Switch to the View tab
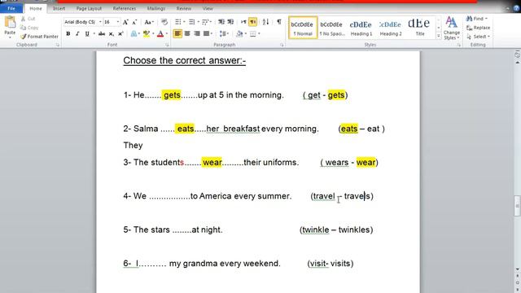The width and height of the screenshot is (521, 293). (x=208, y=8)
